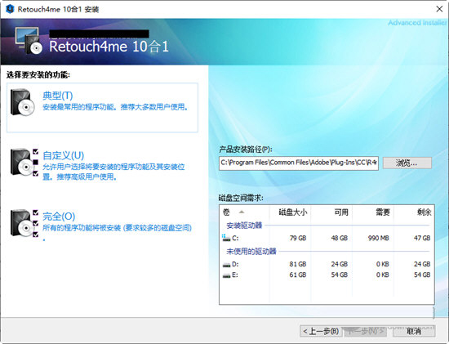The width and height of the screenshot is (449, 344).
Task: Click the 安装驱动器 group header
Action: pyautogui.click(x=244, y=226)
